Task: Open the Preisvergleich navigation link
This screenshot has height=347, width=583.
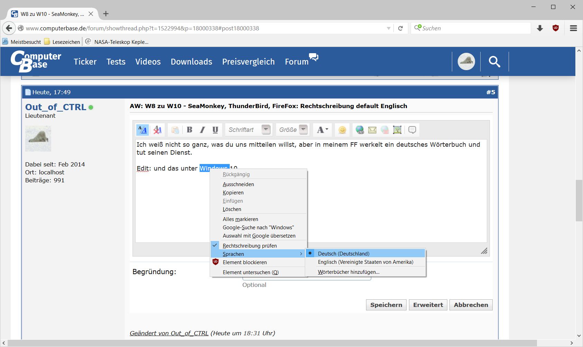Action: [248, 62]
